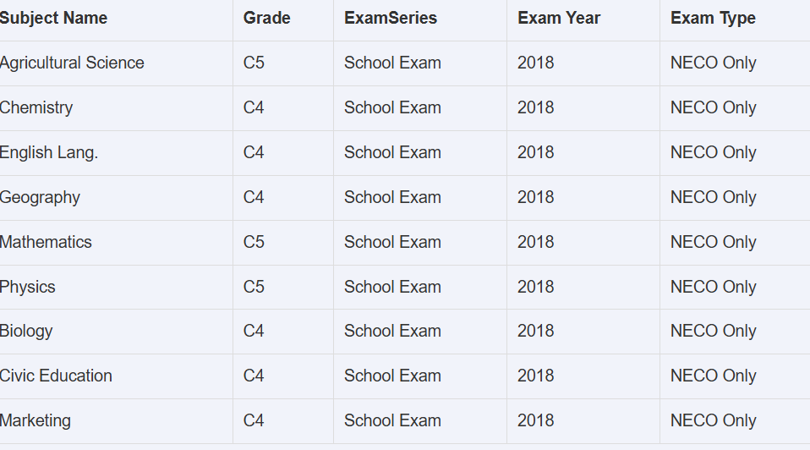Click the C5 grade for Agricultural Science
This screenshot has height=450, width=810.
point(254,63)
